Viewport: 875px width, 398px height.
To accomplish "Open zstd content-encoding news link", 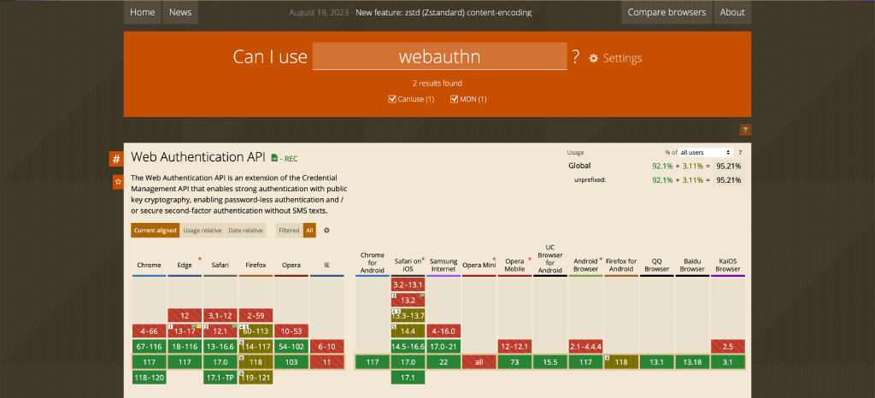I will point(443,12).
